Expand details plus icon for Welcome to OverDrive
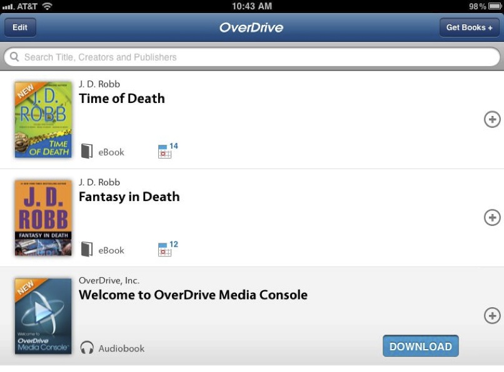The image size is (504, 372). point(492,315)
